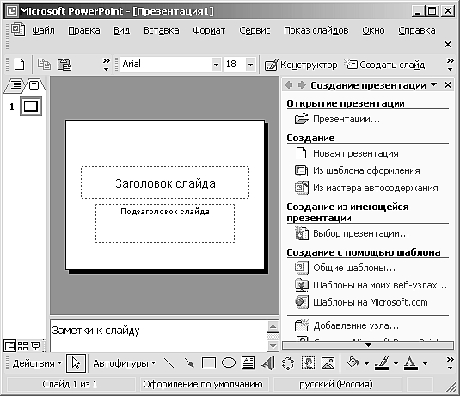Insert WordArt object
The image size is (460, 396).
[268, 363]
